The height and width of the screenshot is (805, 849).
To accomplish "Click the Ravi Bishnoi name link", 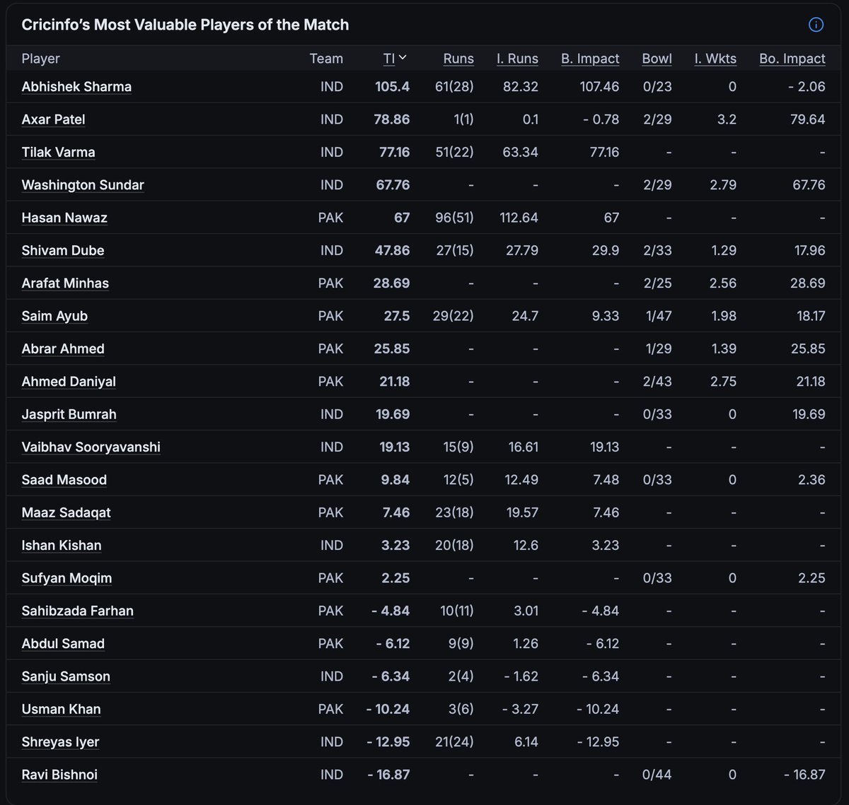I will [x=59, y=775].
